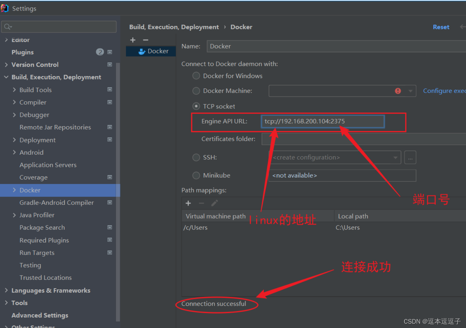Click project-level icon beside Deployment
The height and width of the screenshot is (328, 466).
110,140
